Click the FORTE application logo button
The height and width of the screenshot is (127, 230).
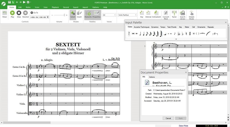click(x=3, y=4)
